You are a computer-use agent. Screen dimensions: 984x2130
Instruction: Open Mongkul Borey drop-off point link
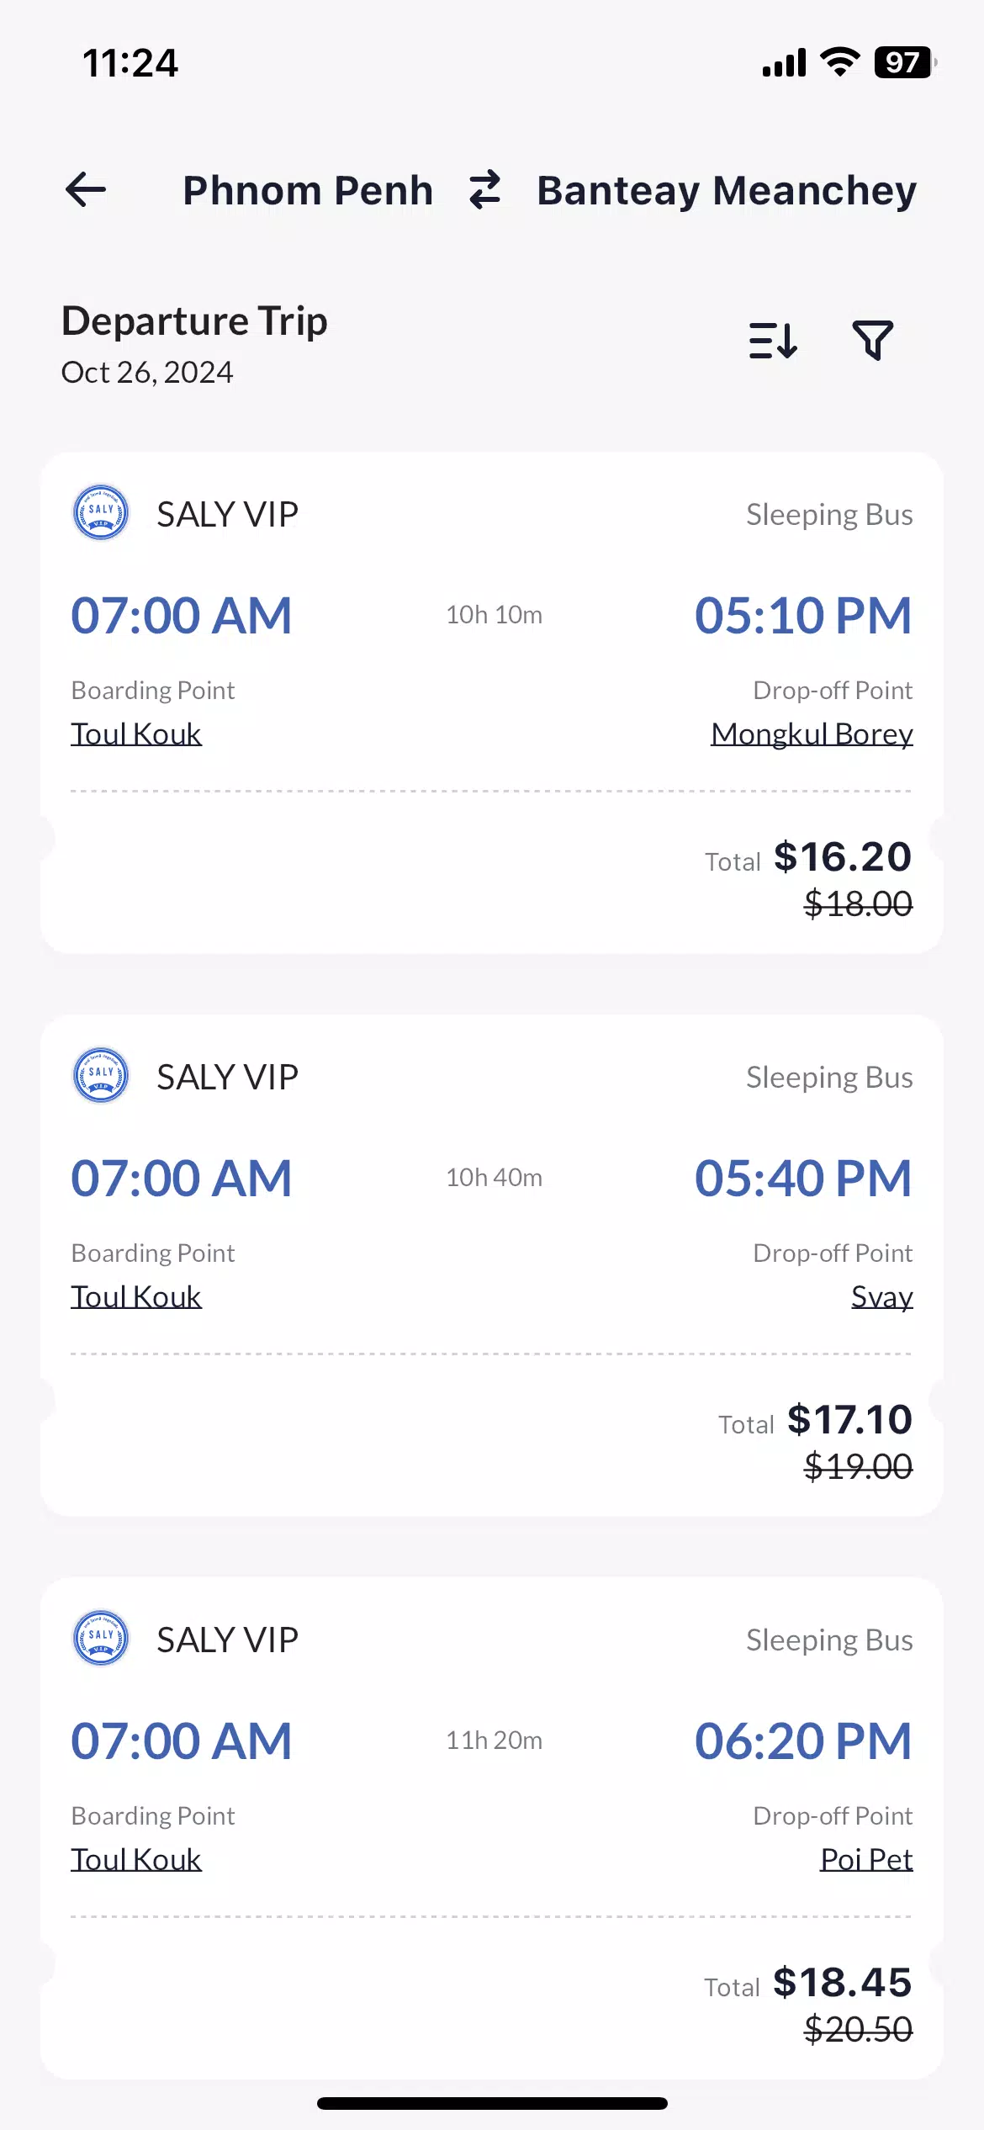tap(812, 734)
